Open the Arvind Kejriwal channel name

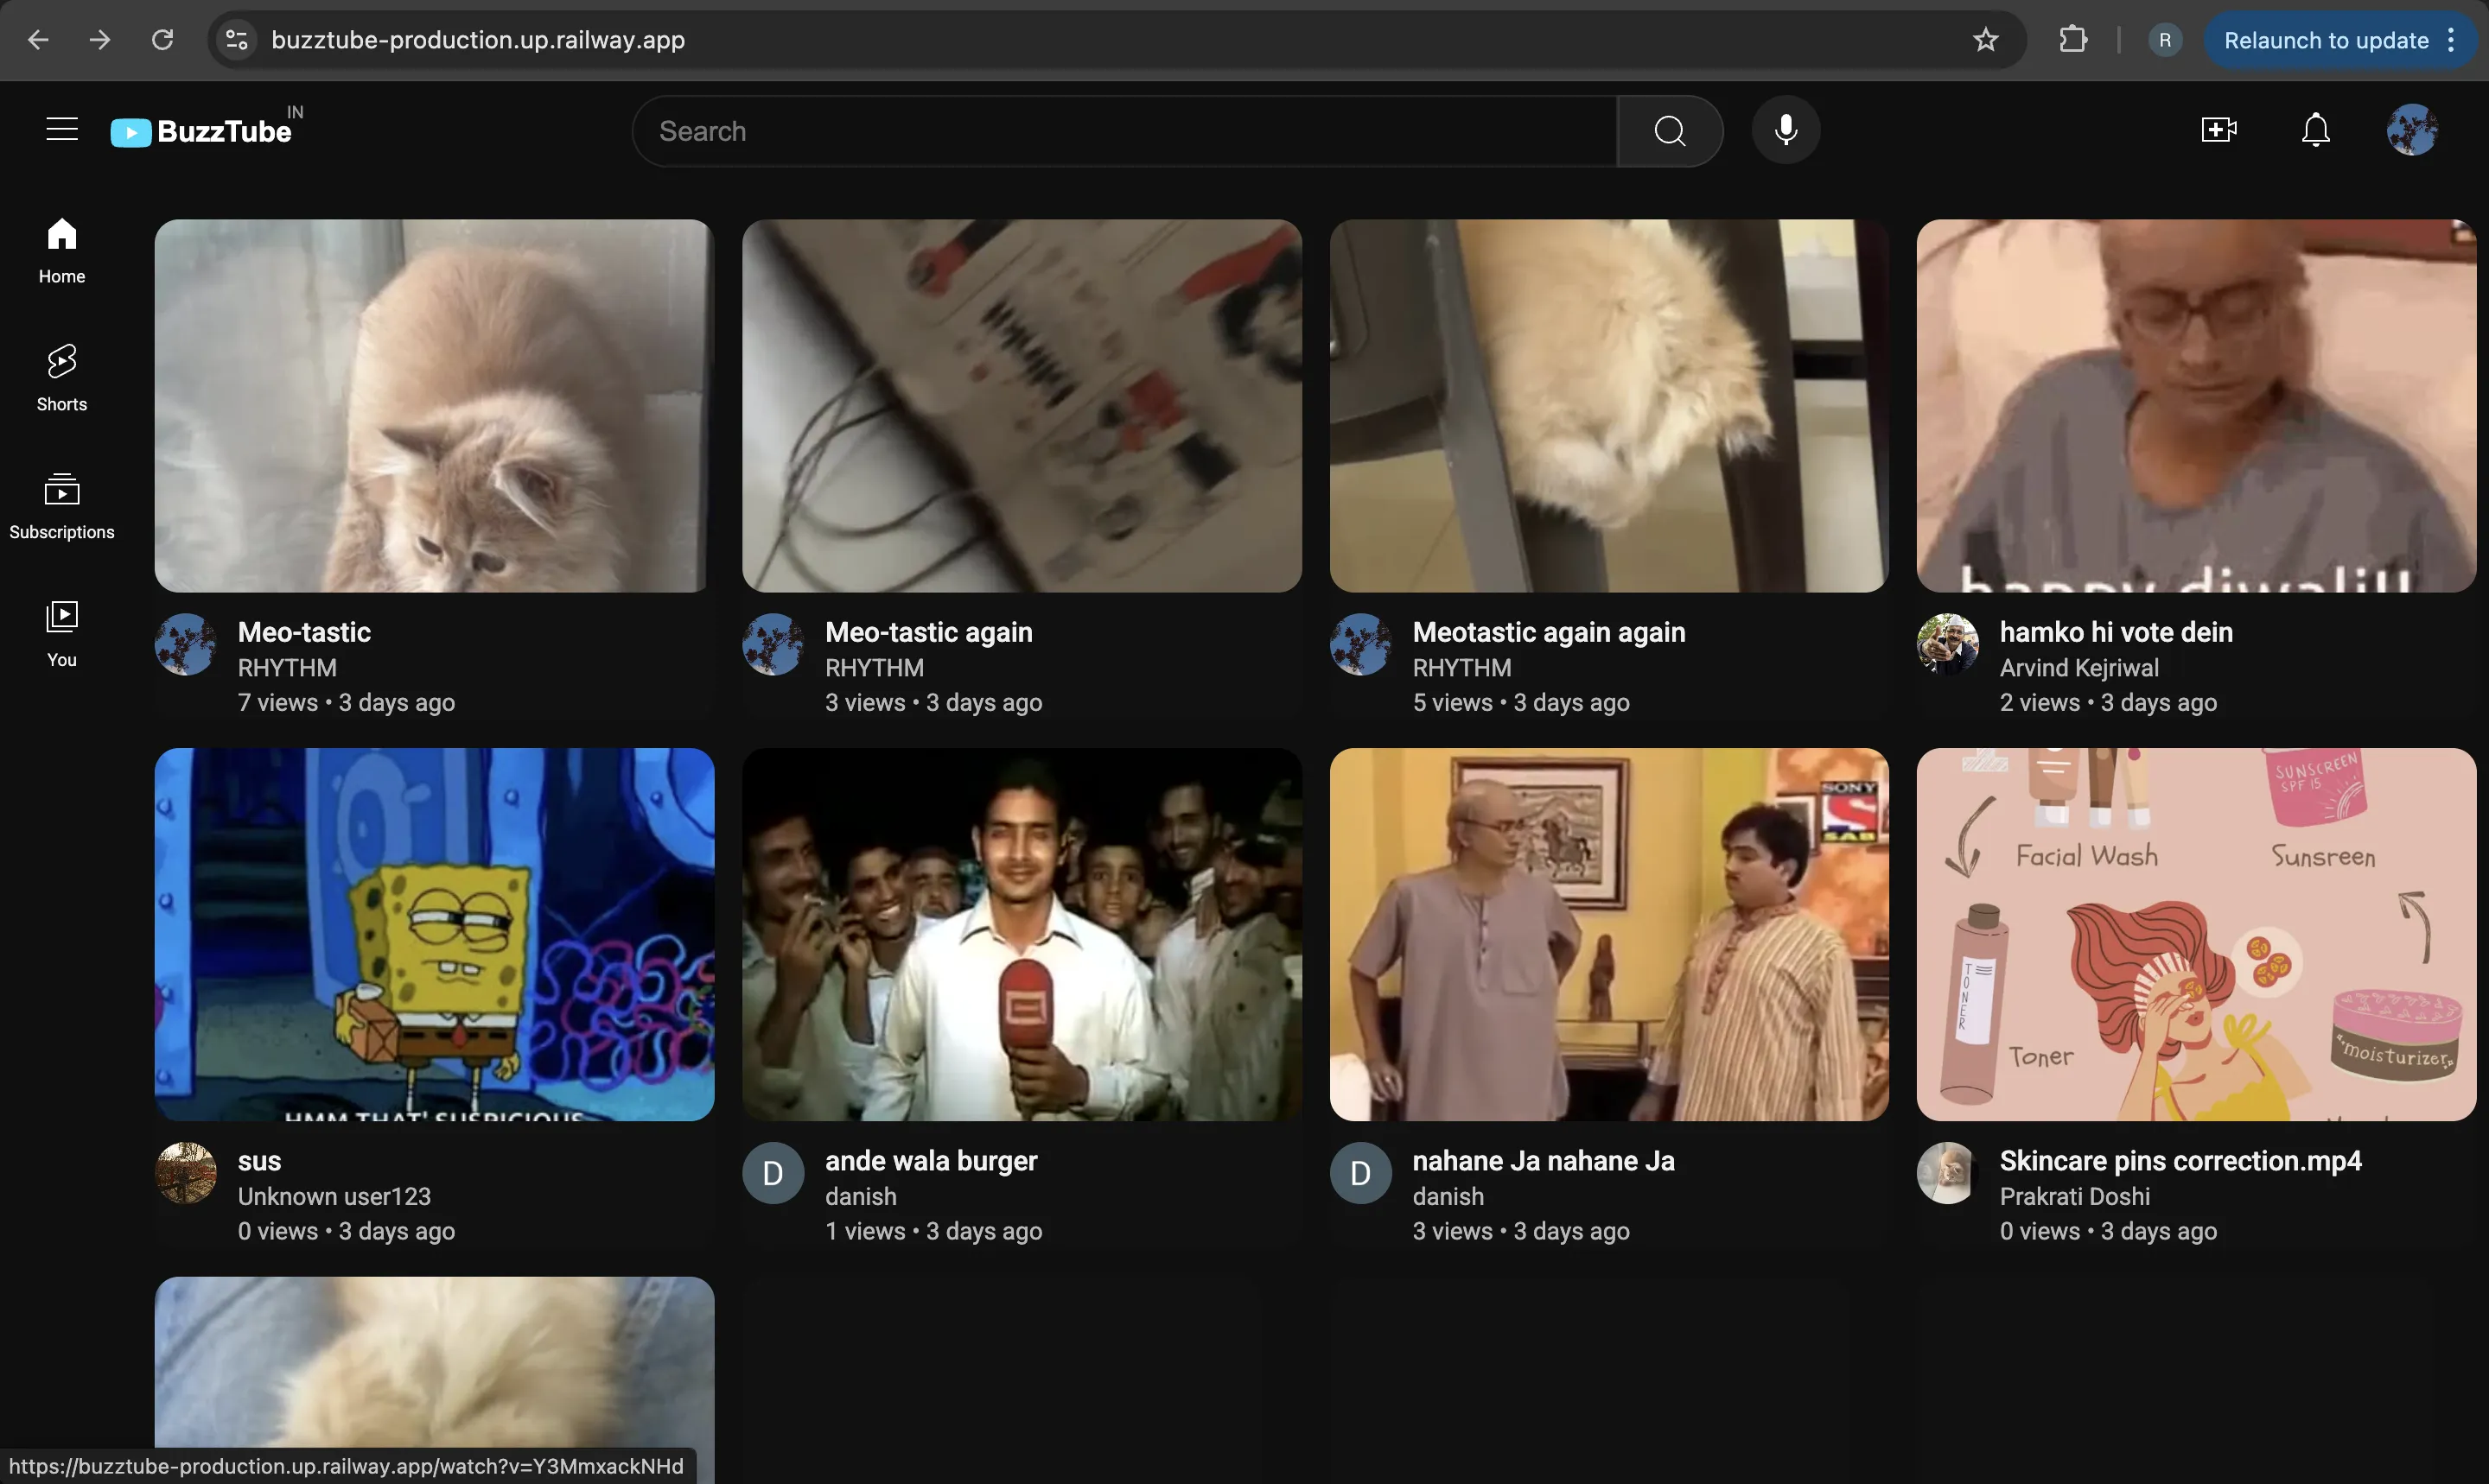coord(2078,667)
